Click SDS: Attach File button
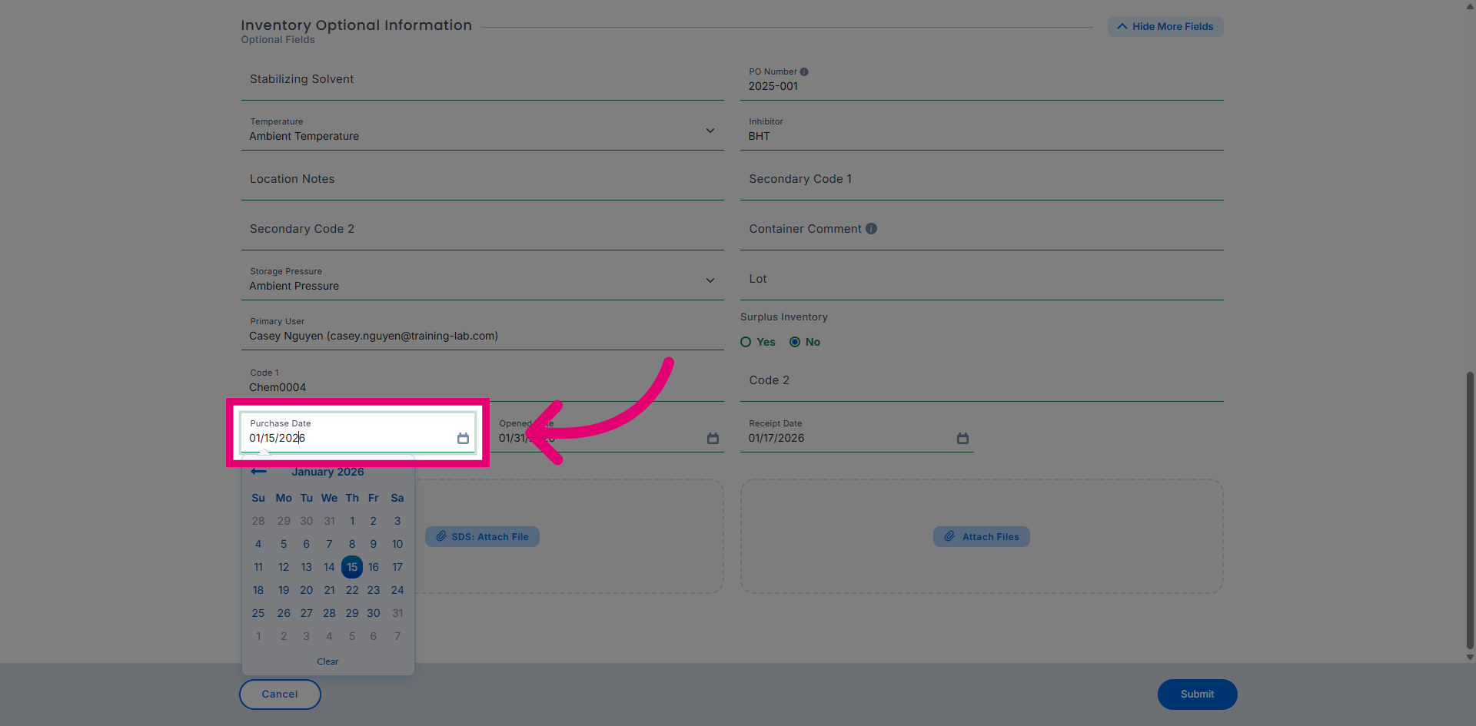The width and height of the screenshot is (1476, 726). point(482,536)
